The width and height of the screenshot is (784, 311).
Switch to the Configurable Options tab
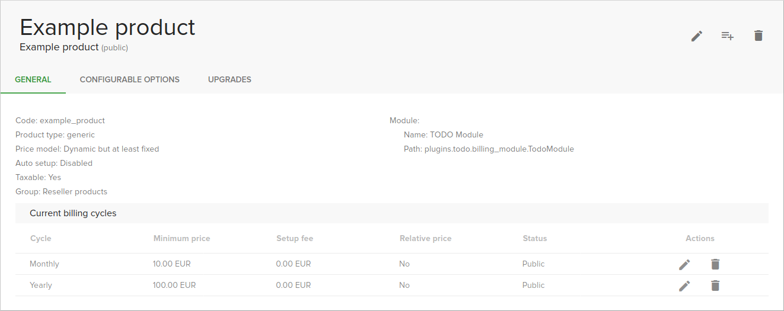(129, 79)
